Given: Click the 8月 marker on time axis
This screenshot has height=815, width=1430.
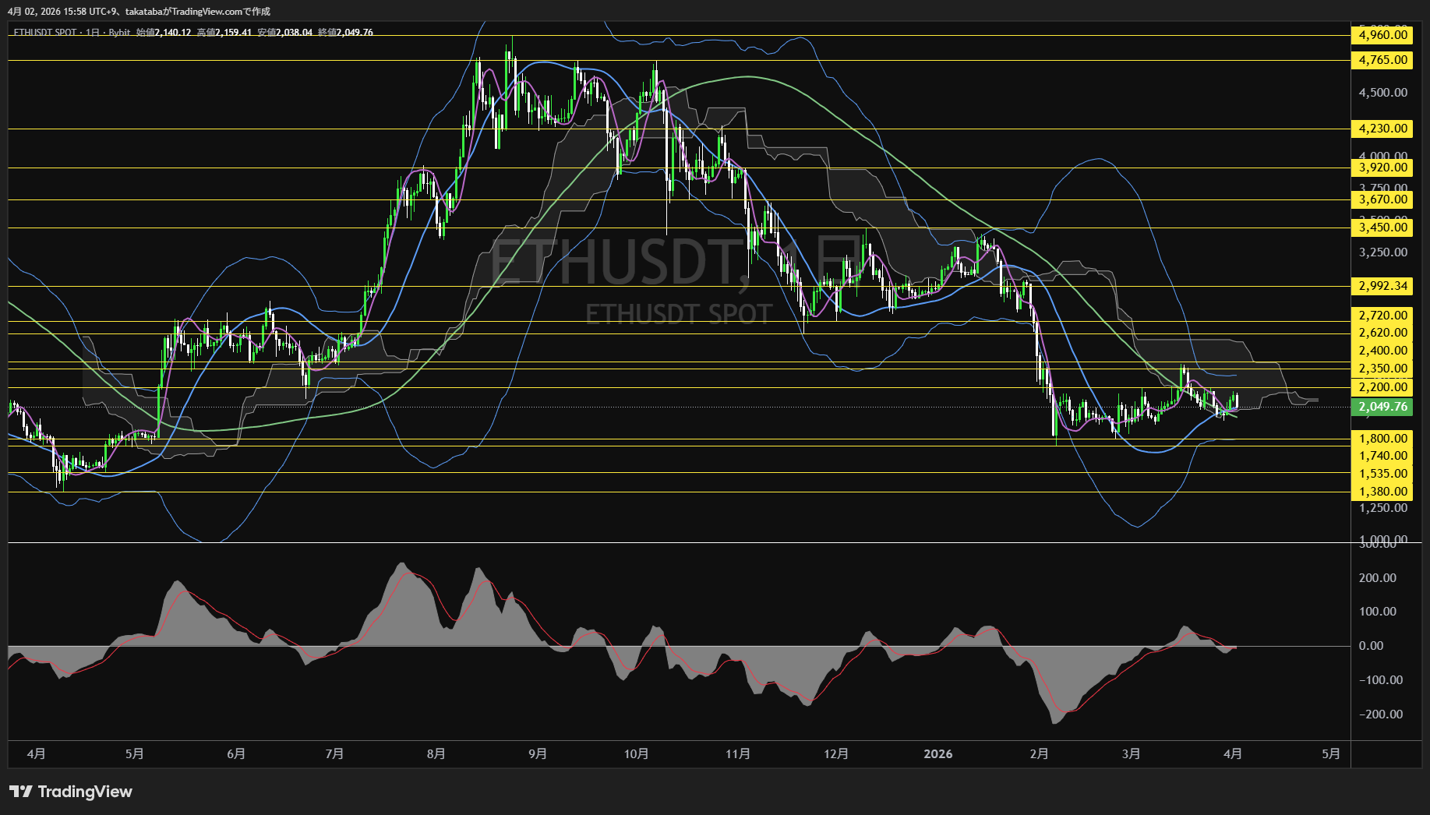Looking at the screenshot, I should point(436,753).
